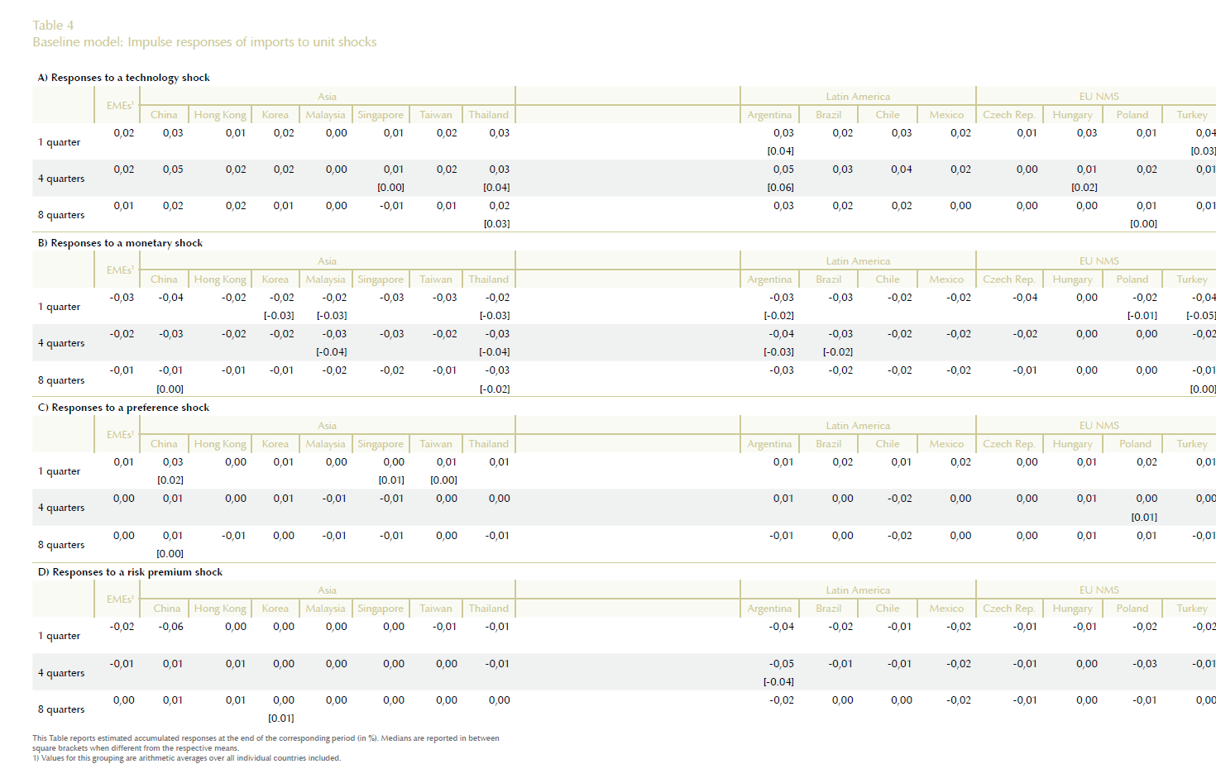Select the "Baseline model" subtitle line
The width and height of the screenshot is (1216, 783).
pos(204,42)
